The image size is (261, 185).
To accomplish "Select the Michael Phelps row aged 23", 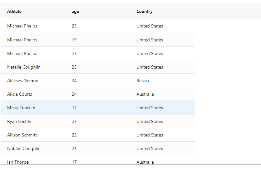I will click(98, 26).
